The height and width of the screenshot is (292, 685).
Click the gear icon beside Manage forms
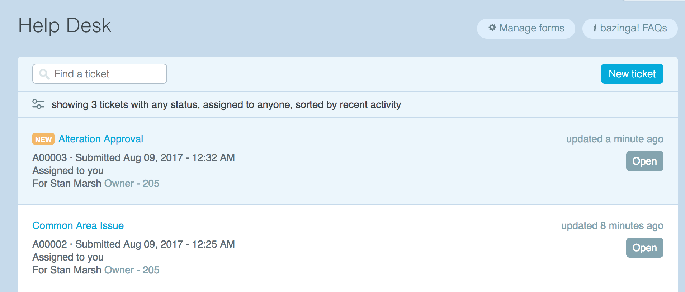(492, 28)
